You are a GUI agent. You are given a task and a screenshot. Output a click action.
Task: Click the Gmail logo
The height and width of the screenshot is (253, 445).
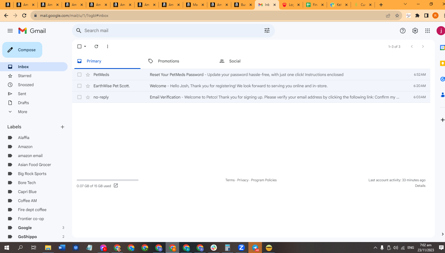32,31
